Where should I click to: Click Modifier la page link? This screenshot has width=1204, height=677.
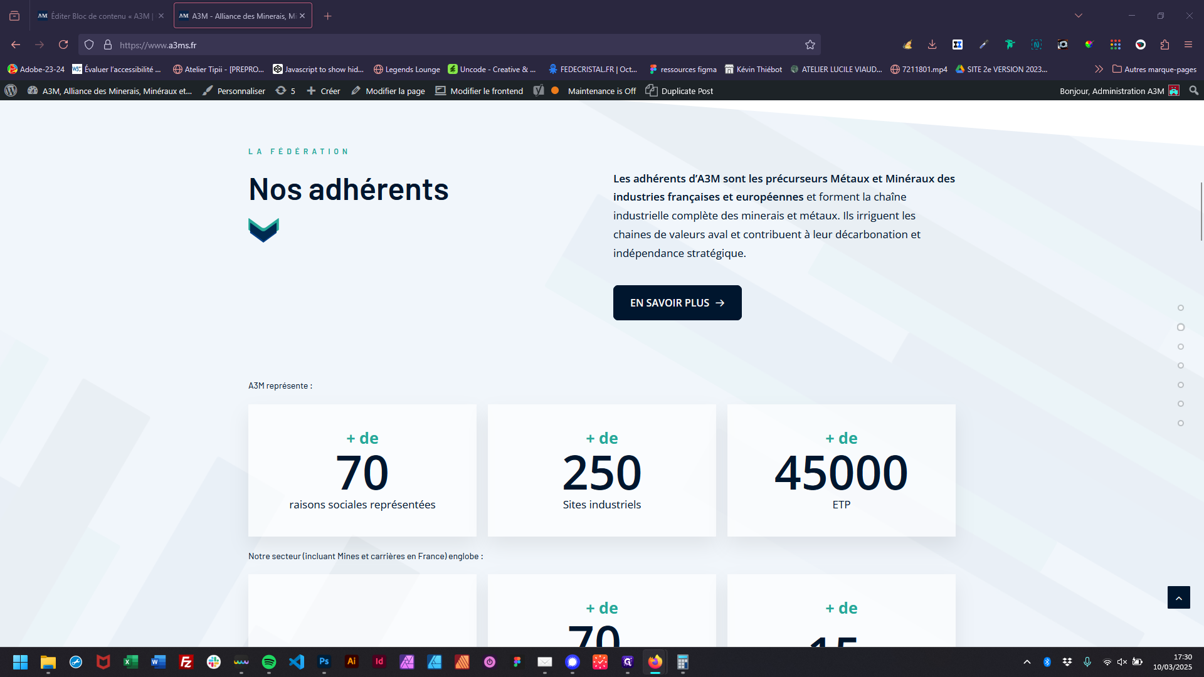pyautogui.click(x=388, y=91)
